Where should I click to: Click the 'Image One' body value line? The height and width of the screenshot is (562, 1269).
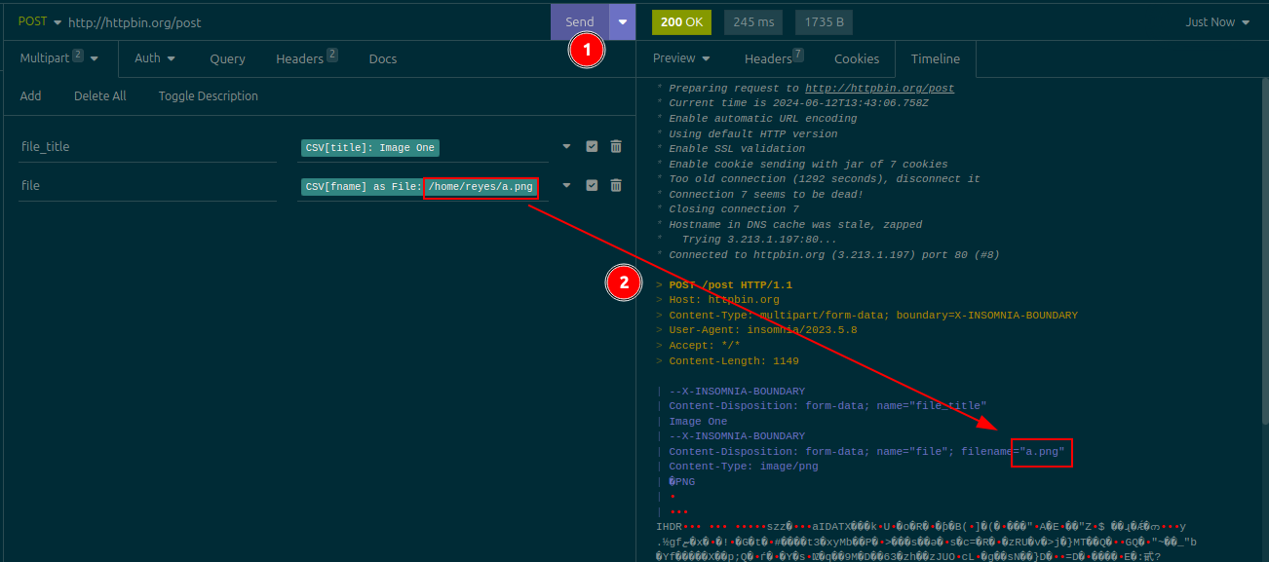(x=698, y=422)
